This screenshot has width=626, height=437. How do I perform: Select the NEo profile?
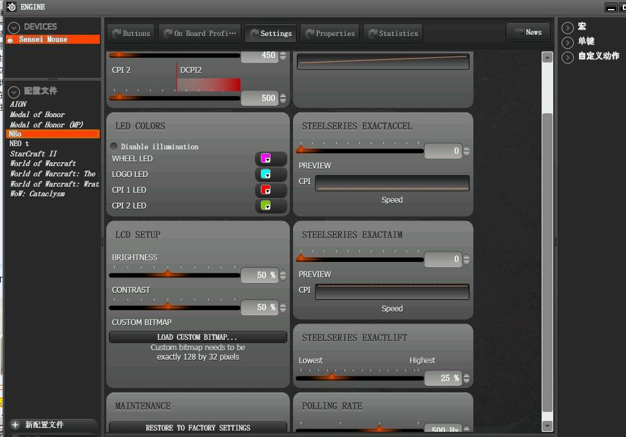click(53, 134)
